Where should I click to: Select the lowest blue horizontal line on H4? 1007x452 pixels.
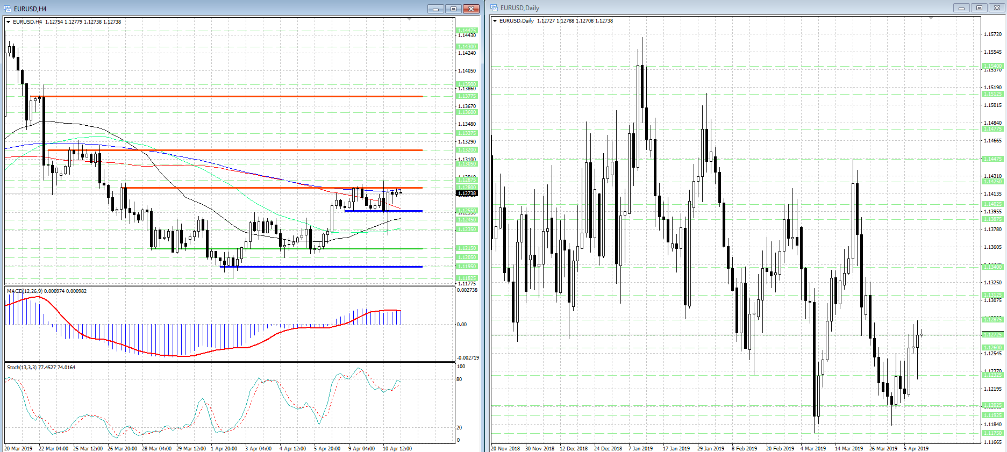pos(323,267)
